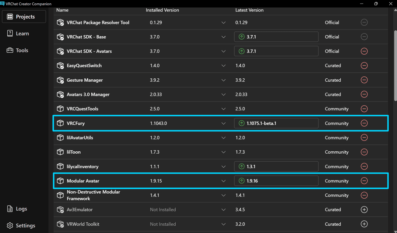Viewport: 397px width, 233px height.
Task: Click the disabled remove icon for VRChat SDK - Base
Action: (364, 37)
